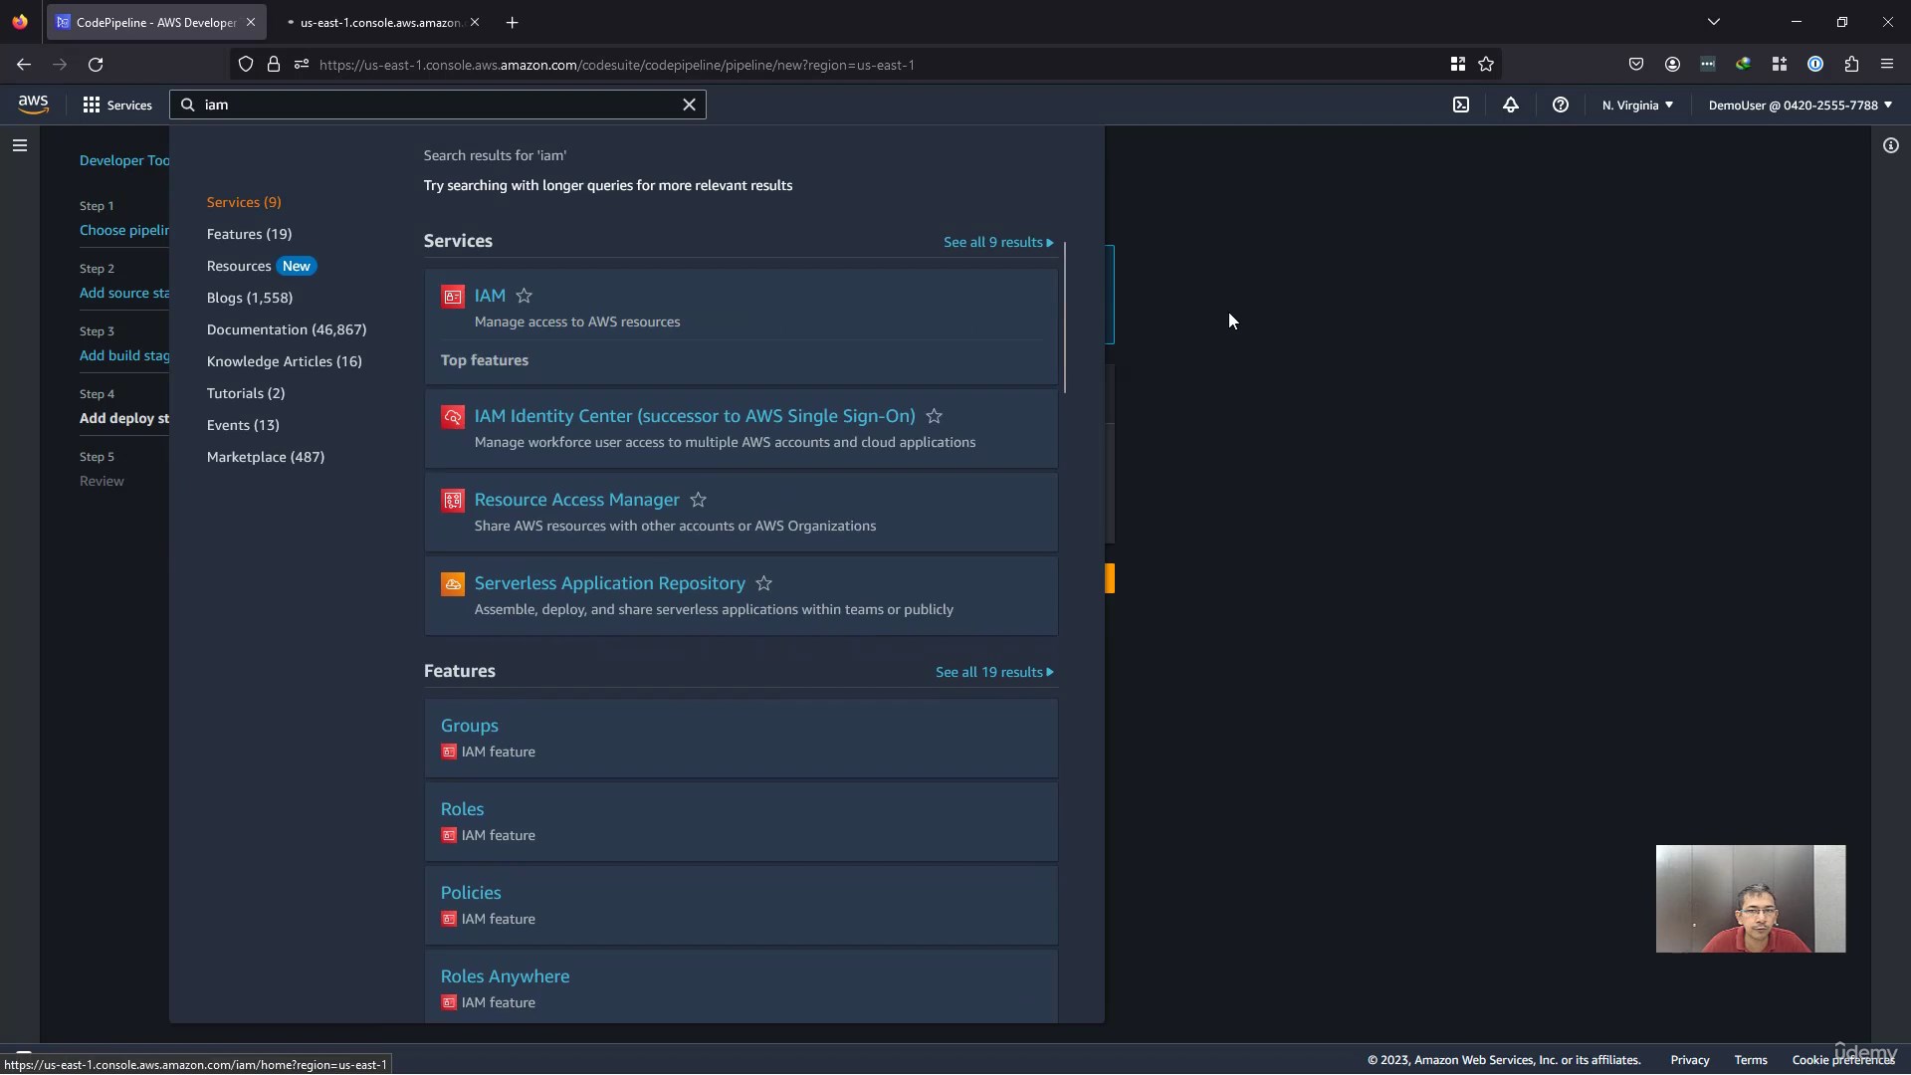Screen dimensions: 1911x1075
Task: Filter results by Knowledge Articles (16)
Action: [x=285, y=361]
